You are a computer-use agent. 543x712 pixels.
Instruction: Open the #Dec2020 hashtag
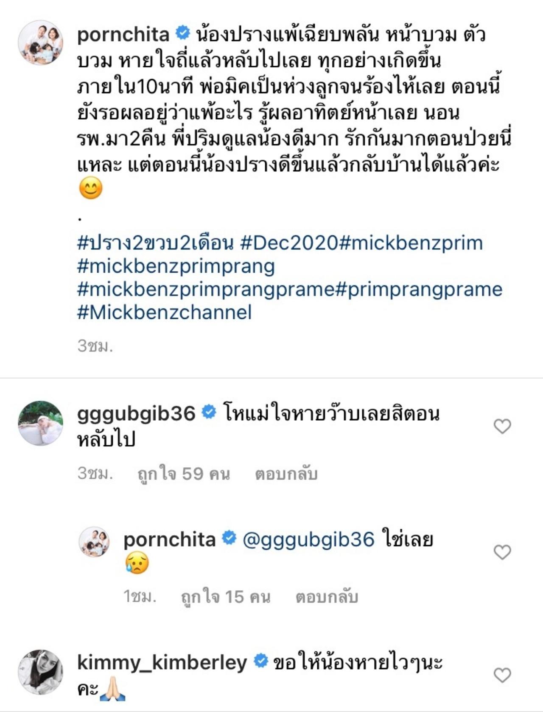(x=289, y=243)
